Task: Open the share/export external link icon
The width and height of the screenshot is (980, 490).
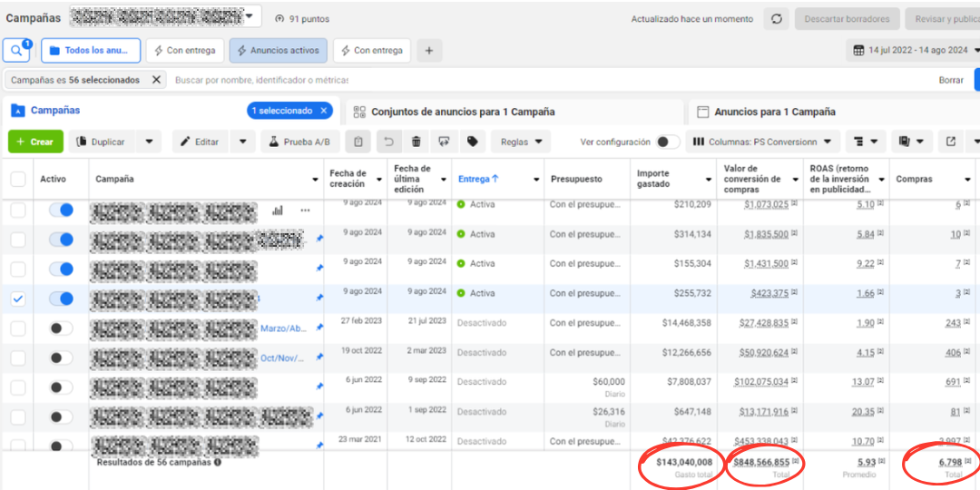Action: tap(951, 142)
